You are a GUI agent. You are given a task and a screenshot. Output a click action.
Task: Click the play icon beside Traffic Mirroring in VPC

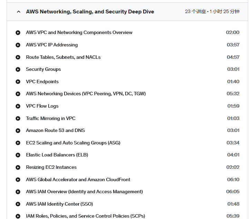(18, 119)
